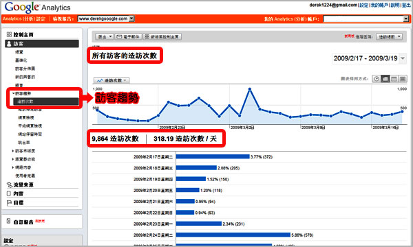
Task: Open 自訂報告 custom reports
Action: tap(23, 222)
